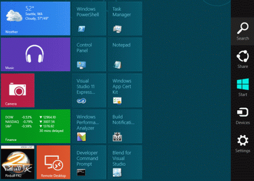Click '30 mins delayed' text in Finance tile
254x181 pixels.
click(x=51, y=131)
